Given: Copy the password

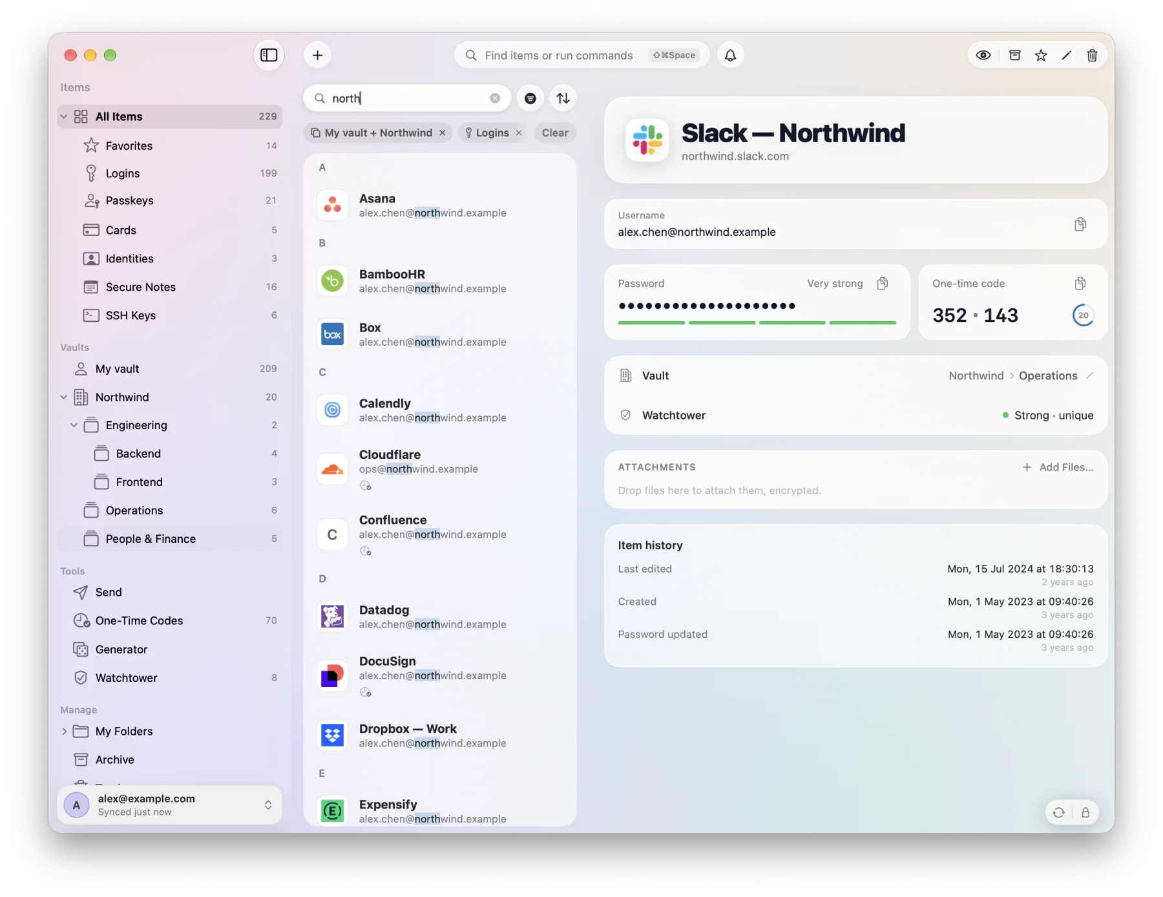Looking at the screenshot, I should coord(882,283).
